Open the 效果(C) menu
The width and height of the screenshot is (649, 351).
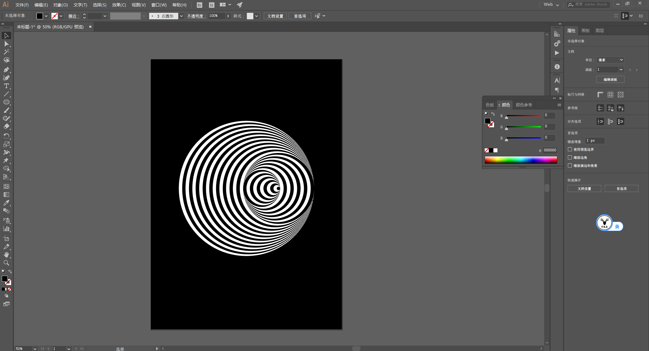[119, 5]
